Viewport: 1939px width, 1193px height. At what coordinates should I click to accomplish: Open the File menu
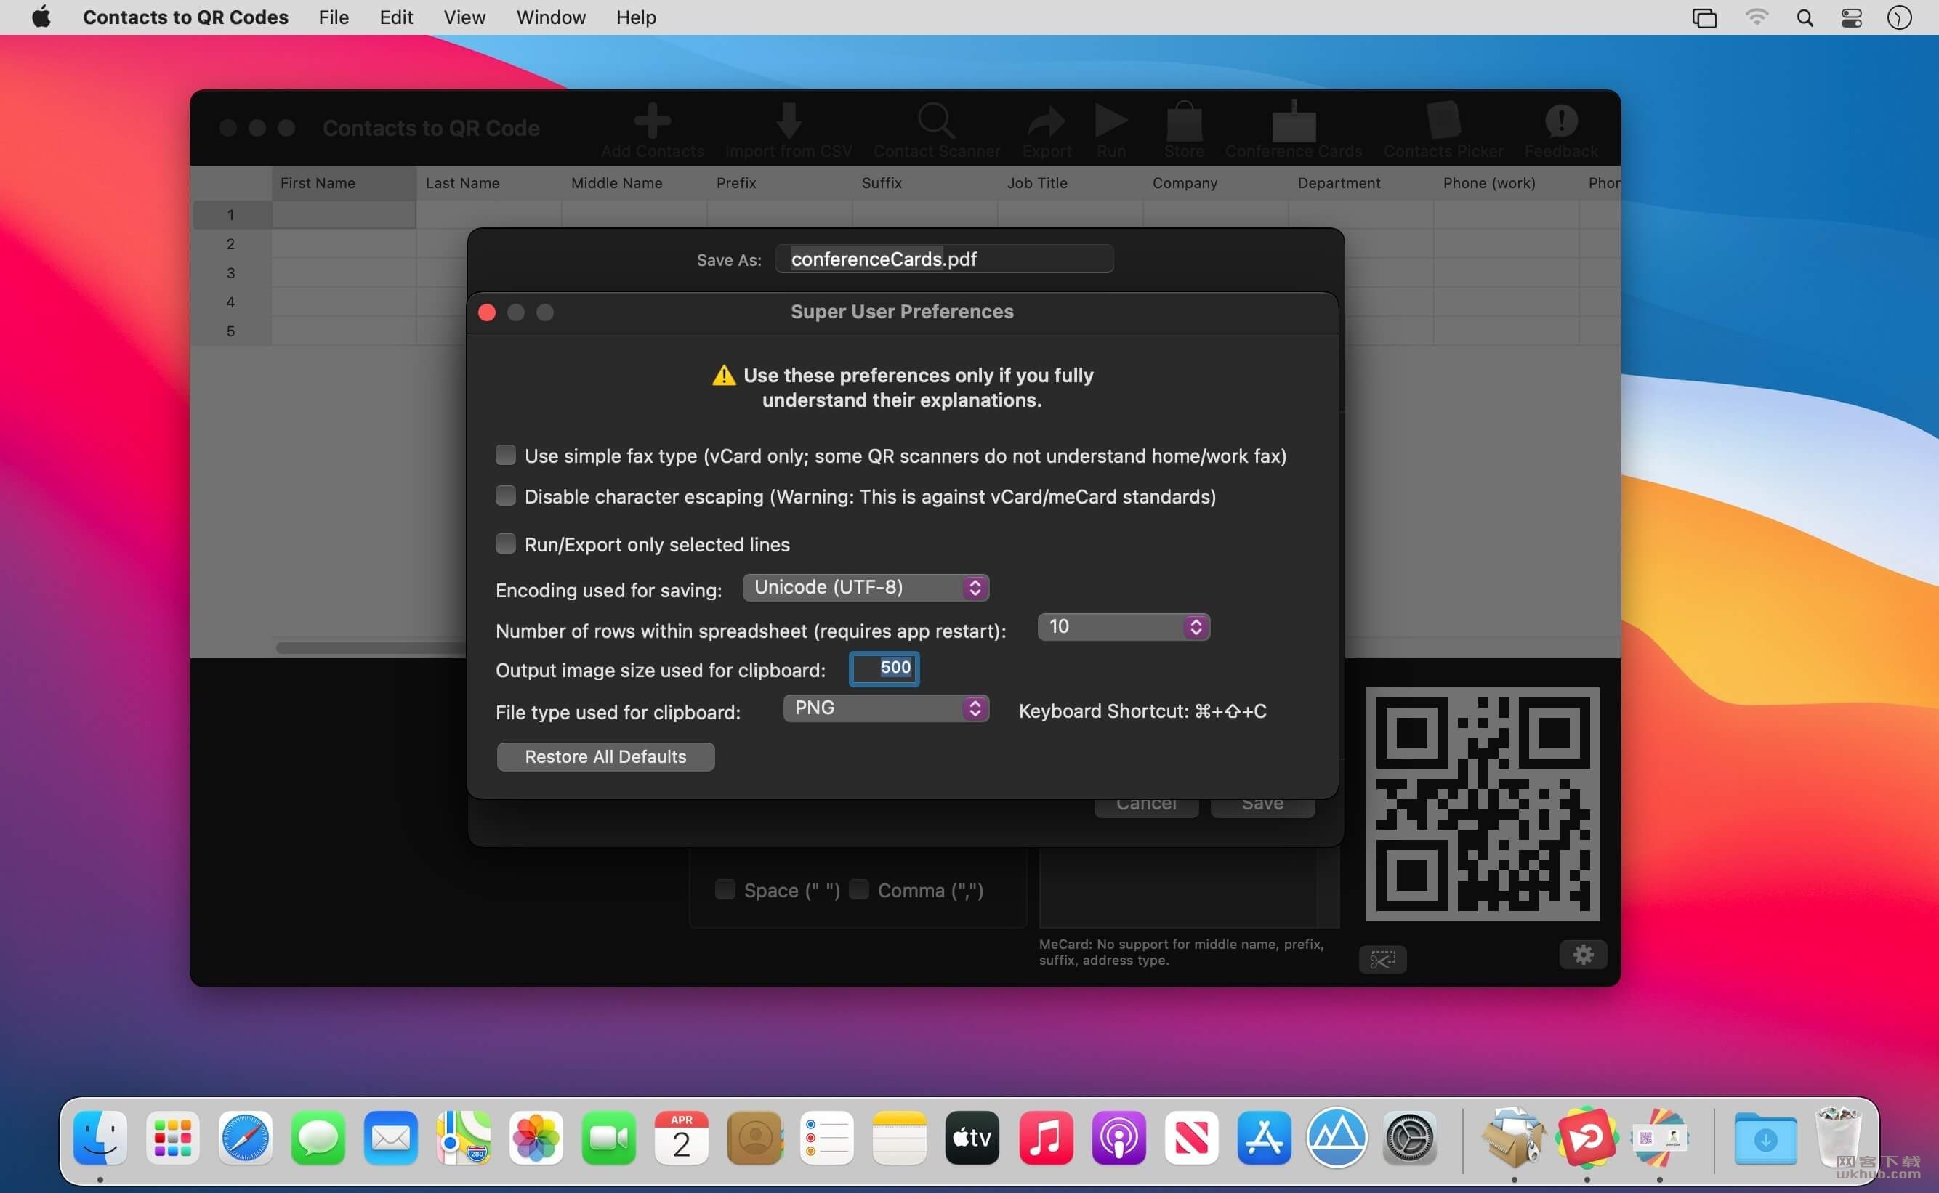click(x=334, y=17)
